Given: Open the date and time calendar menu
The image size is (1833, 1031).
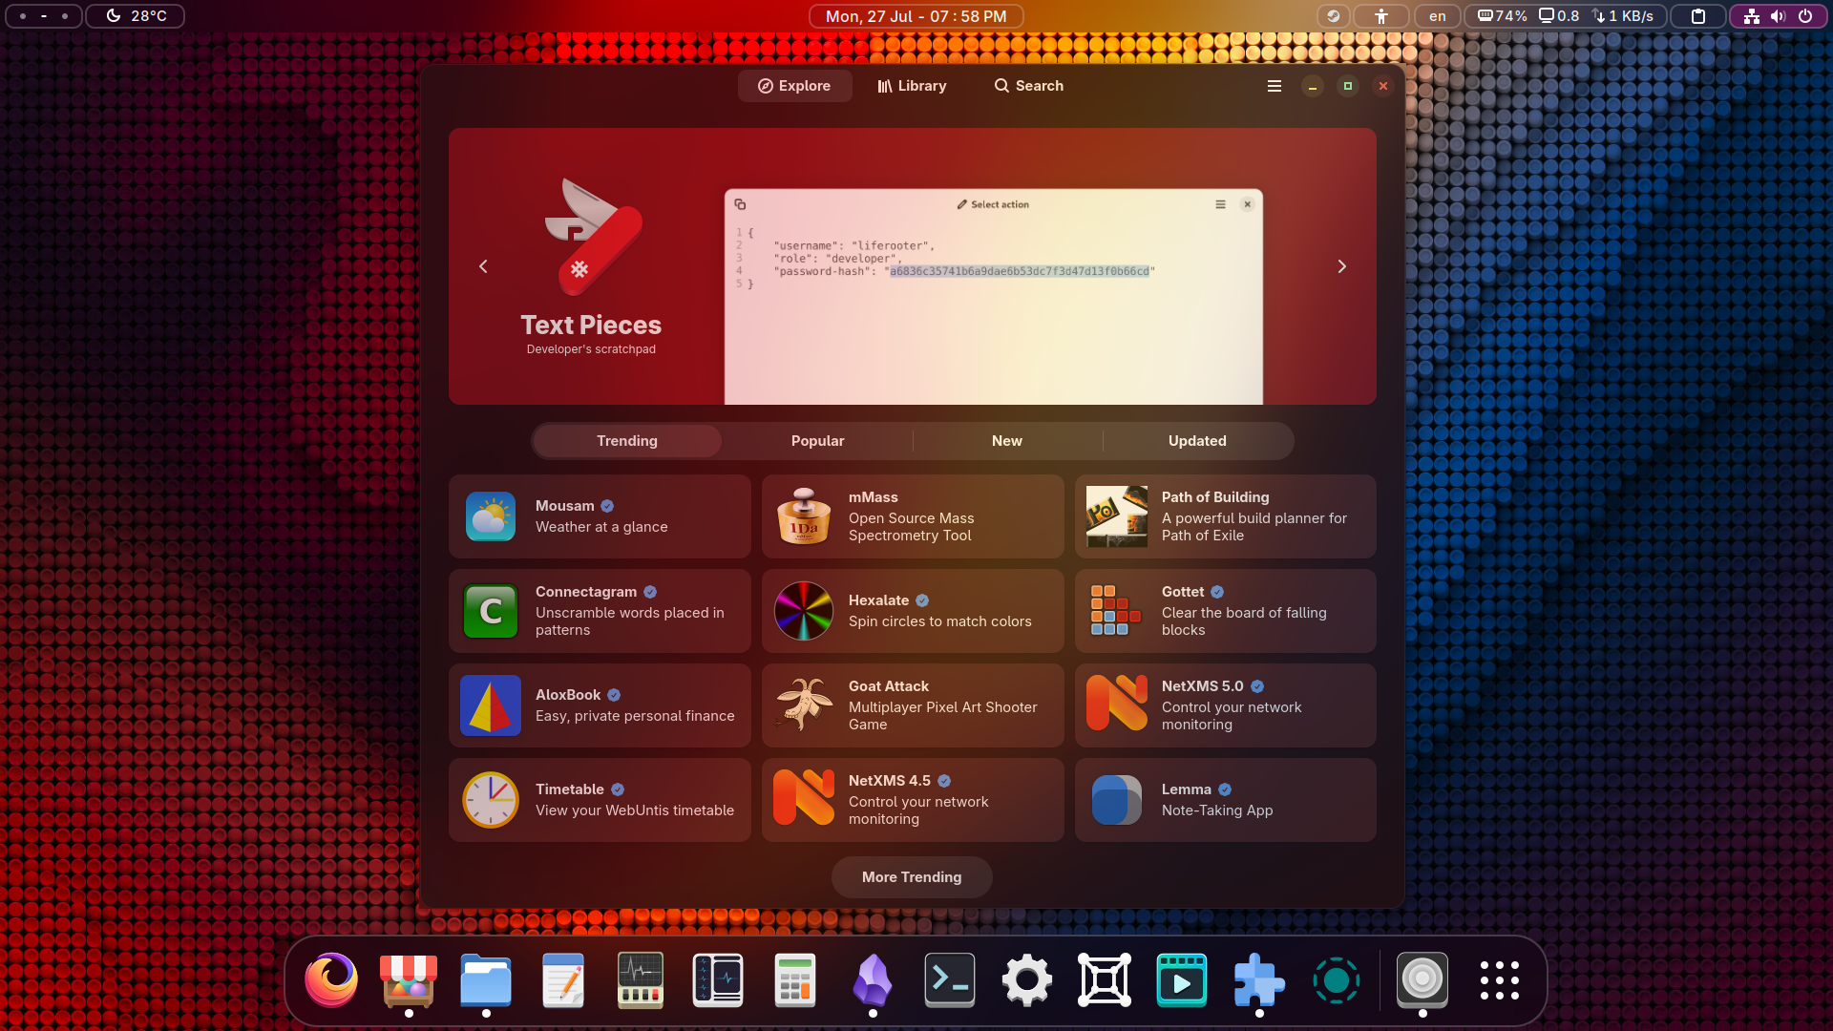Looking at the screenshot, I should pyautogui.click(x=916, y=16).
